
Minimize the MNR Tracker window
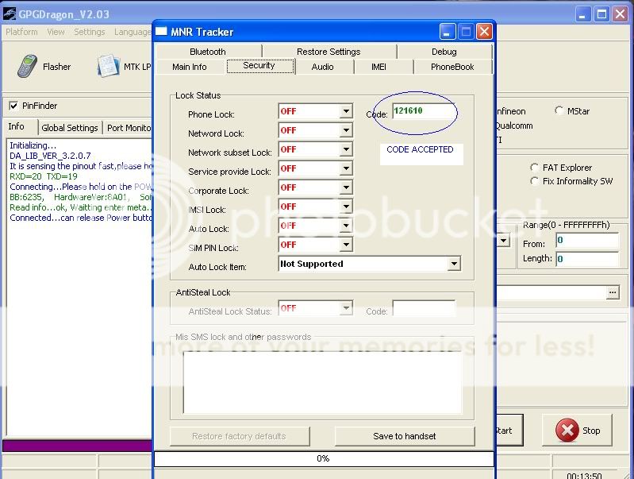pos(447,32)
